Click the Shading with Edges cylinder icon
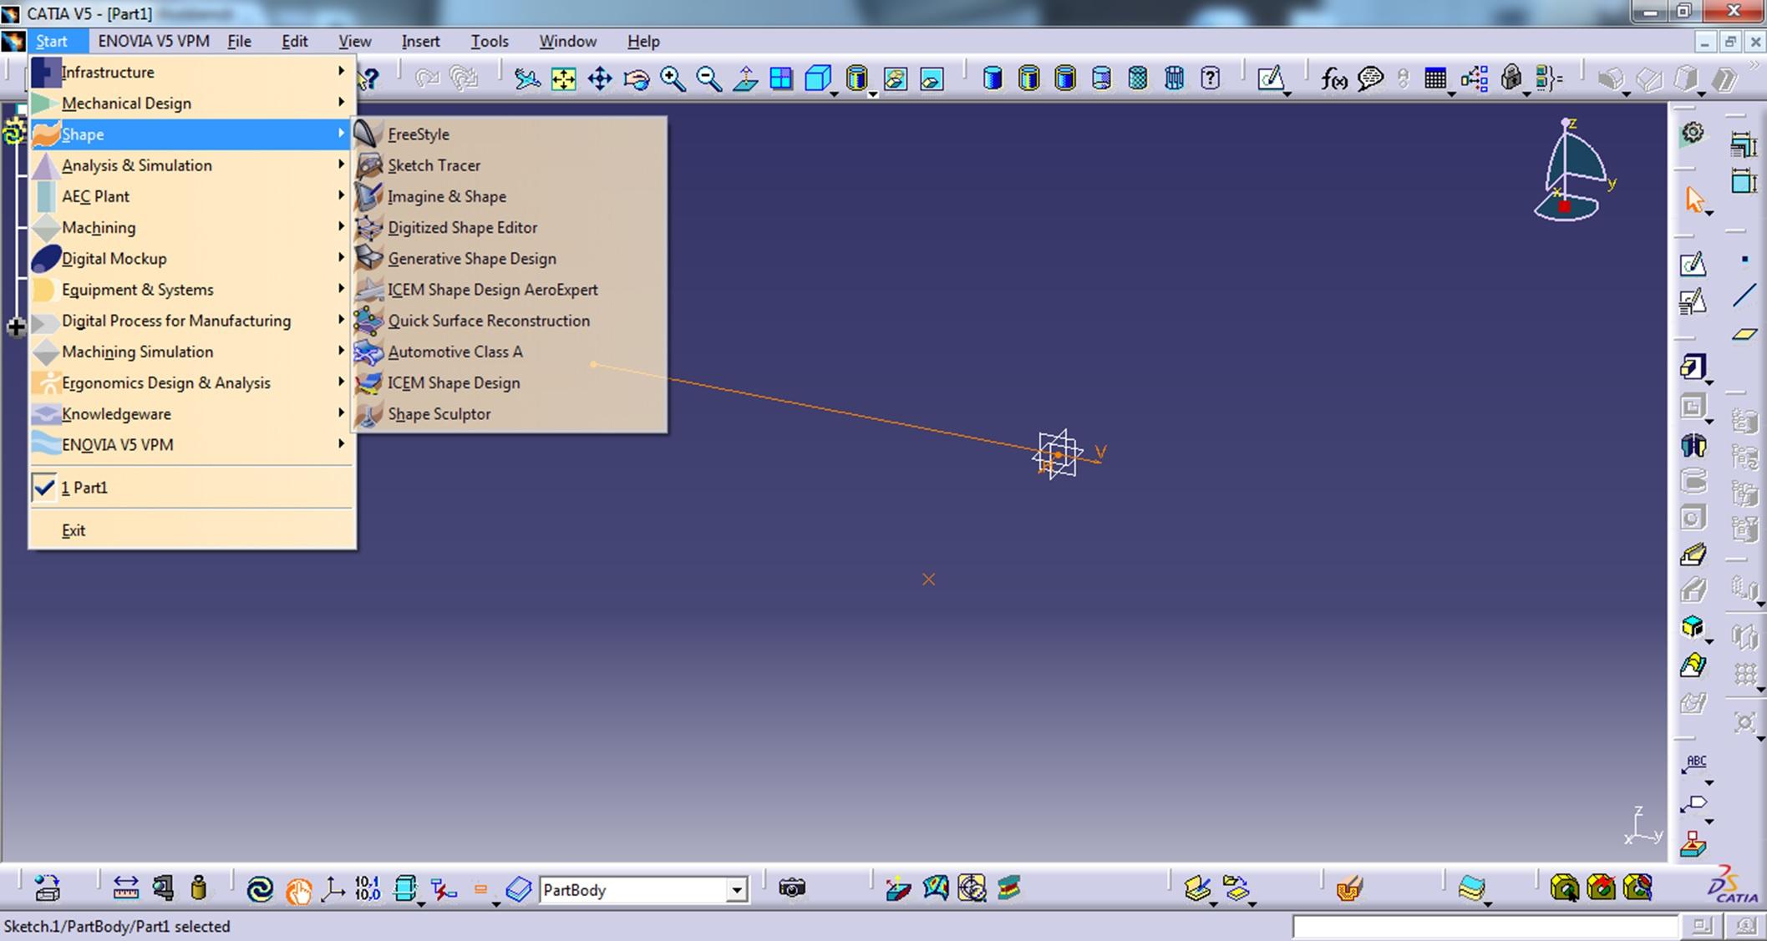This screenshot has width=1767, height=941. pyautogui.click(x=1029, y=78)
